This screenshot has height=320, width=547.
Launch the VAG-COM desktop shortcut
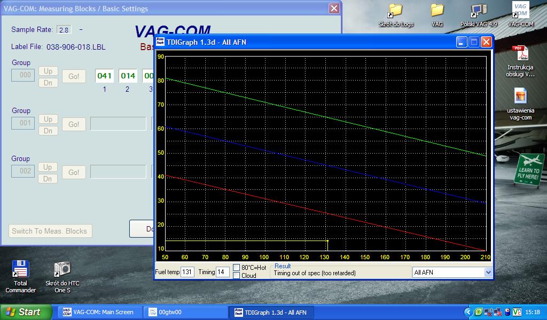point(520,14)
